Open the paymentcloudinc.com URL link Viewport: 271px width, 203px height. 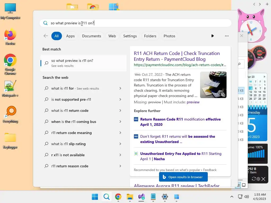point(180,65)
